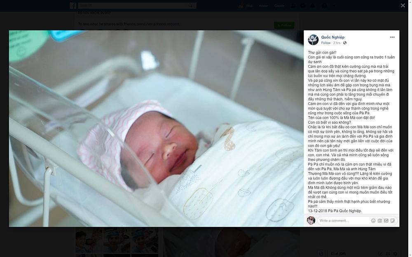This screenshot has width=412, height=257.
Task: Click the commenter avatar beside comment box
Action: (x=311, y=220)
